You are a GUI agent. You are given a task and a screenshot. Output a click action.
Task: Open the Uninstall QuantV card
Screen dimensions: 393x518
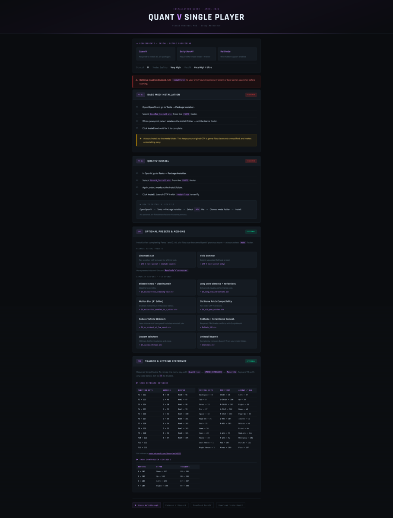(x=227, y=341)
